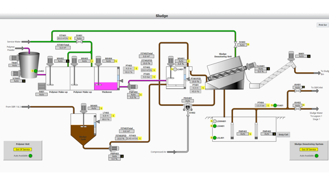This screenshot has width=329, height=185.
Task: Click the TR401 motor icon
Action: [14, 58]
